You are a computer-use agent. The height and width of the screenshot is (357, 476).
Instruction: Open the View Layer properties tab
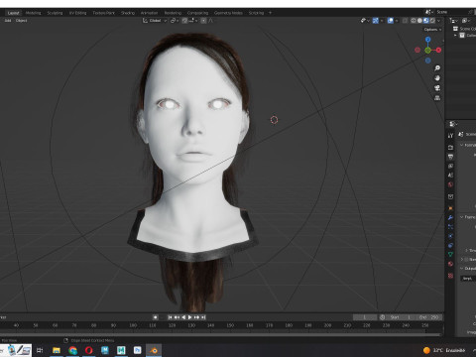point(450,166)
